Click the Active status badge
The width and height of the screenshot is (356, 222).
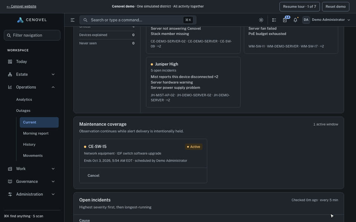[x=194, y=147]
